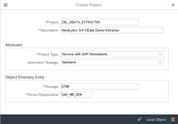Close the Create Project dialog

click(173, 5)
